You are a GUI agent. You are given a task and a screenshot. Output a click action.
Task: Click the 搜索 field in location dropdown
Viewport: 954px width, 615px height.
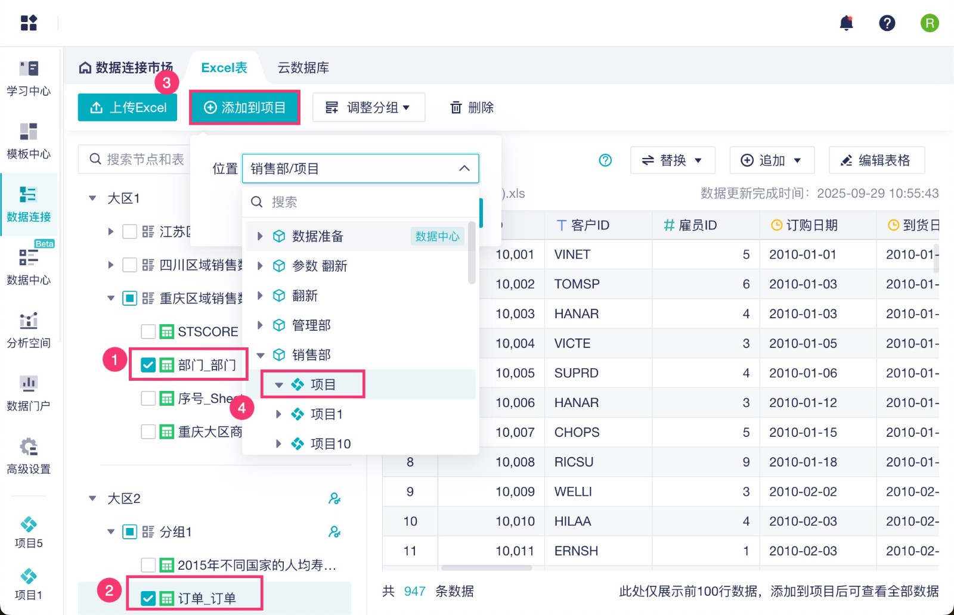(361, 202)
